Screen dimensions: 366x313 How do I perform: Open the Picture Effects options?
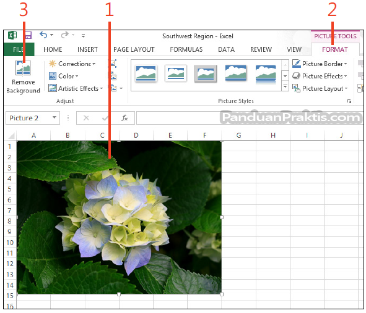pyautogui.click(x=320, y=76)
